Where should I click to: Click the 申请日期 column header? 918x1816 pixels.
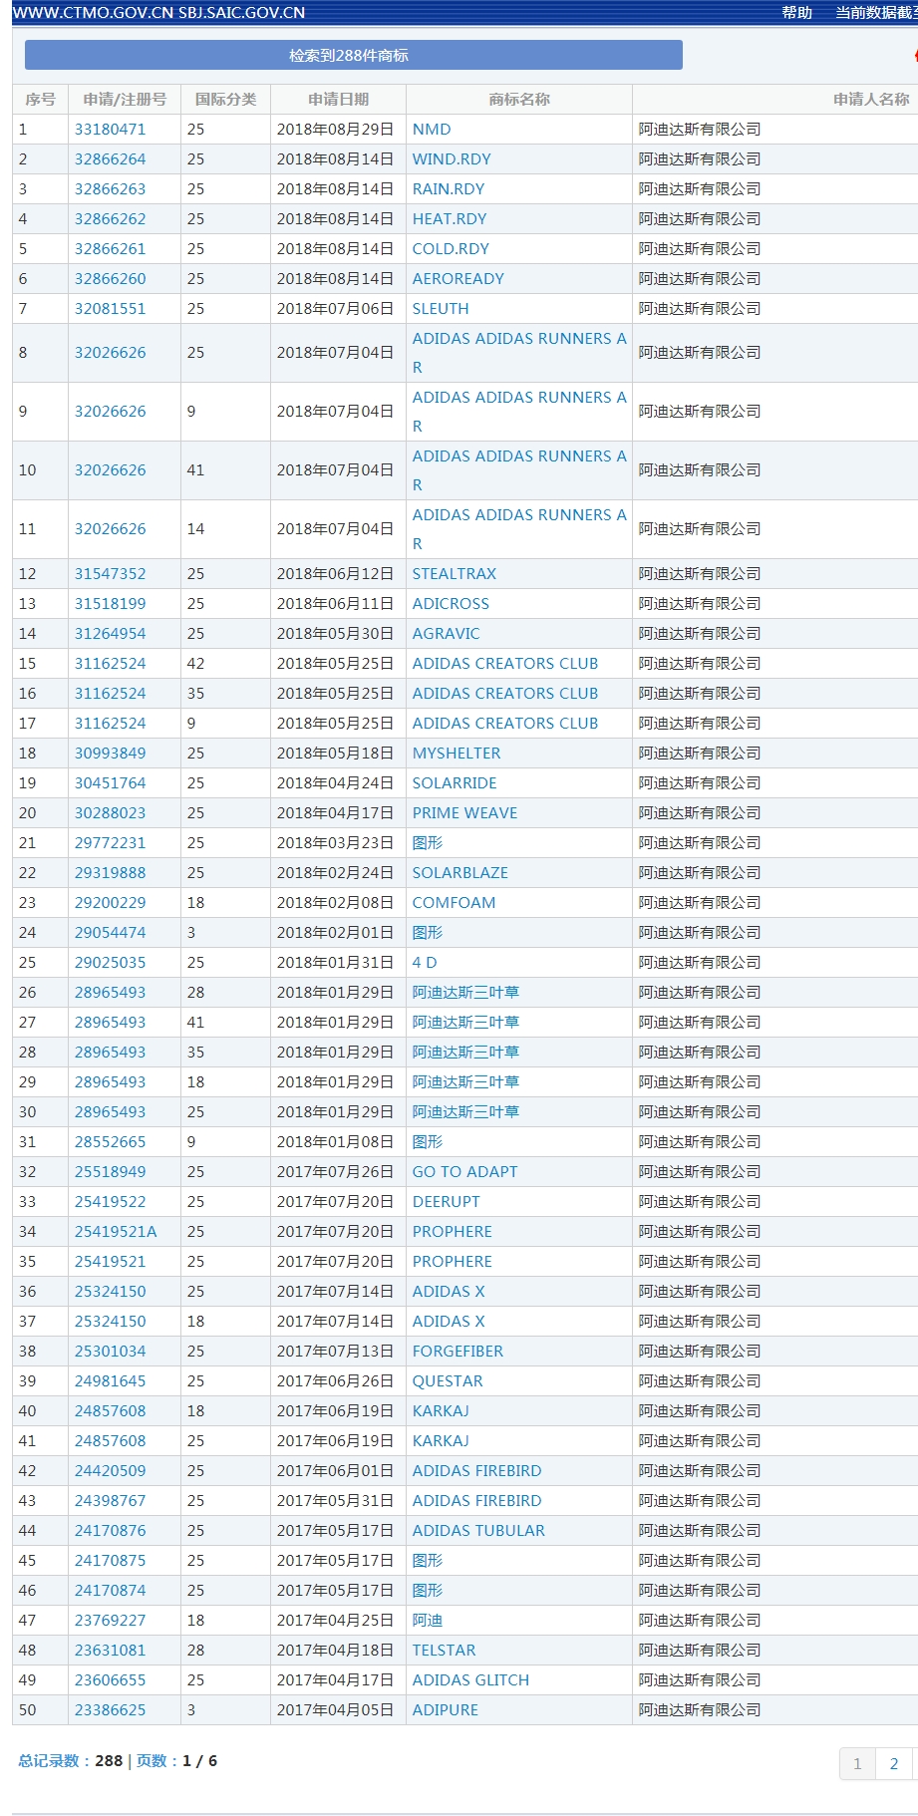338,100
